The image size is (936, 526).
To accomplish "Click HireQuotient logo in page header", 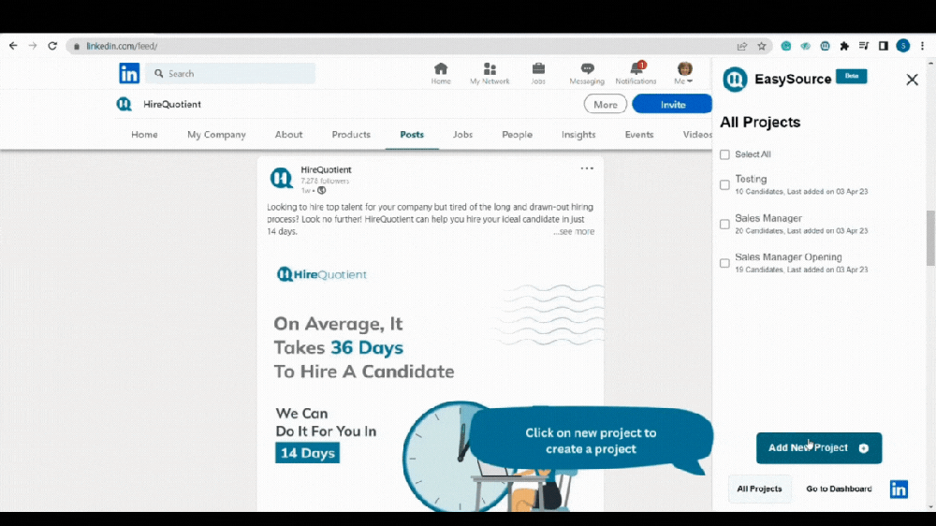I will tap(124, 104).
